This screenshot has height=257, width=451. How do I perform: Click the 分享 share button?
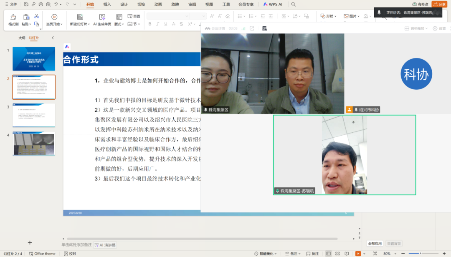click(439, 4)
